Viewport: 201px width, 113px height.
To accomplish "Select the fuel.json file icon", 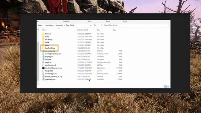I will click(x=43, y=59).
